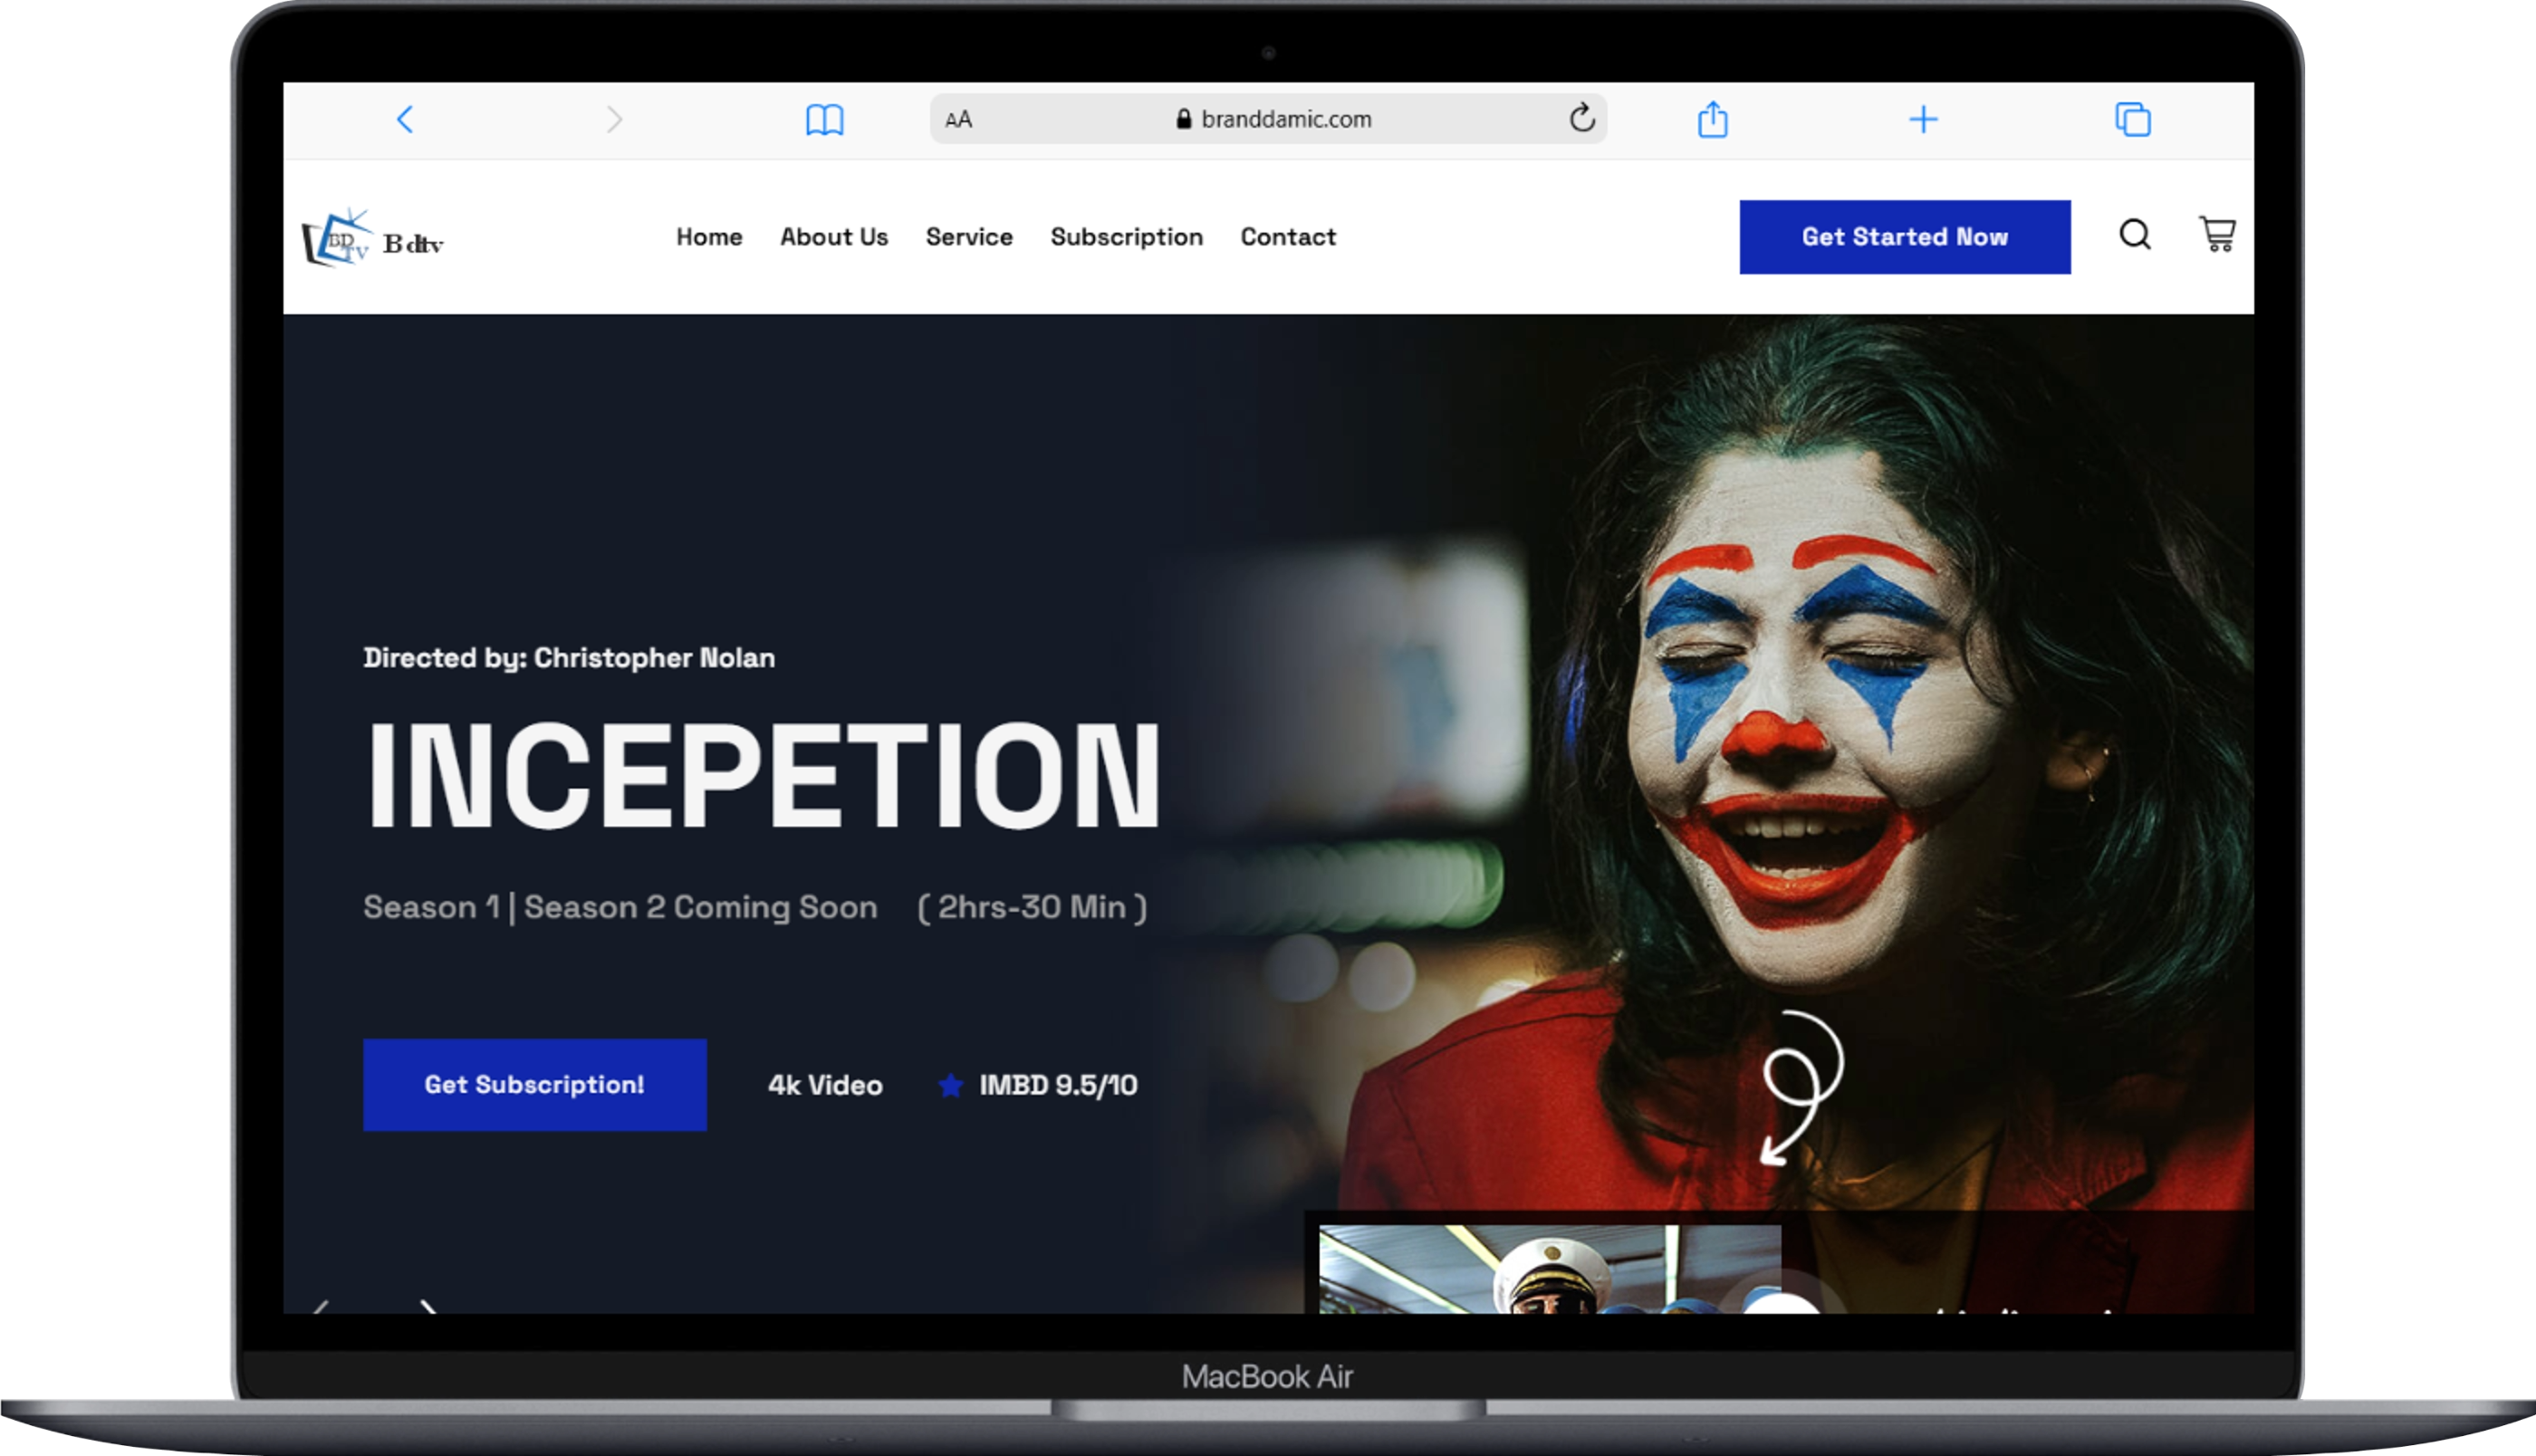The image size is (2536, 1456).
Task: Click the 4k Video label
Action: (825, 1085)
